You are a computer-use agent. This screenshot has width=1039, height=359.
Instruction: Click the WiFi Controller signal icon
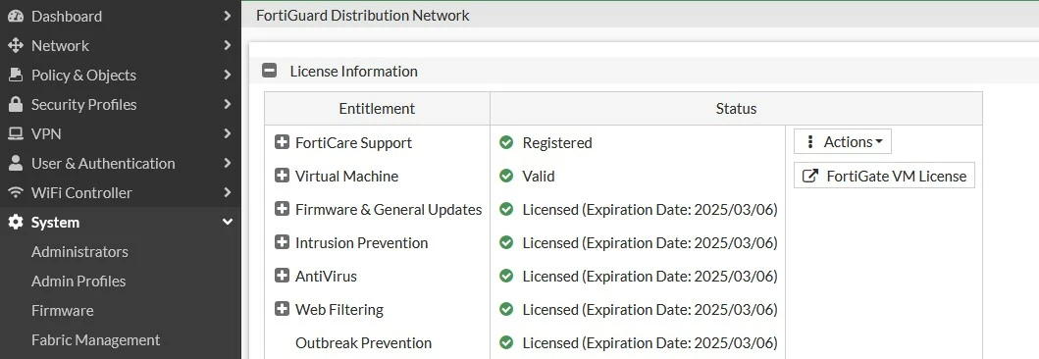[16, 193]
